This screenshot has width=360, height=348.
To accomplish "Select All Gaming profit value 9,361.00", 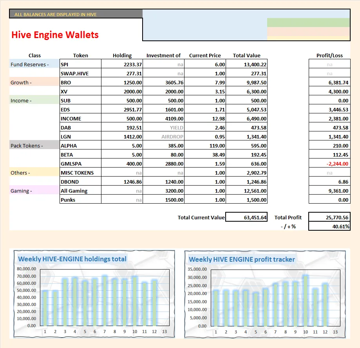I will [x=329, y=191].
